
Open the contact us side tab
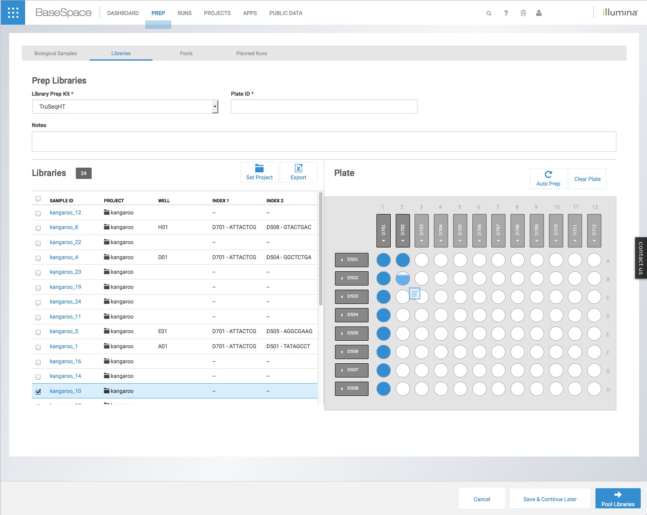[x=641, y=258]
